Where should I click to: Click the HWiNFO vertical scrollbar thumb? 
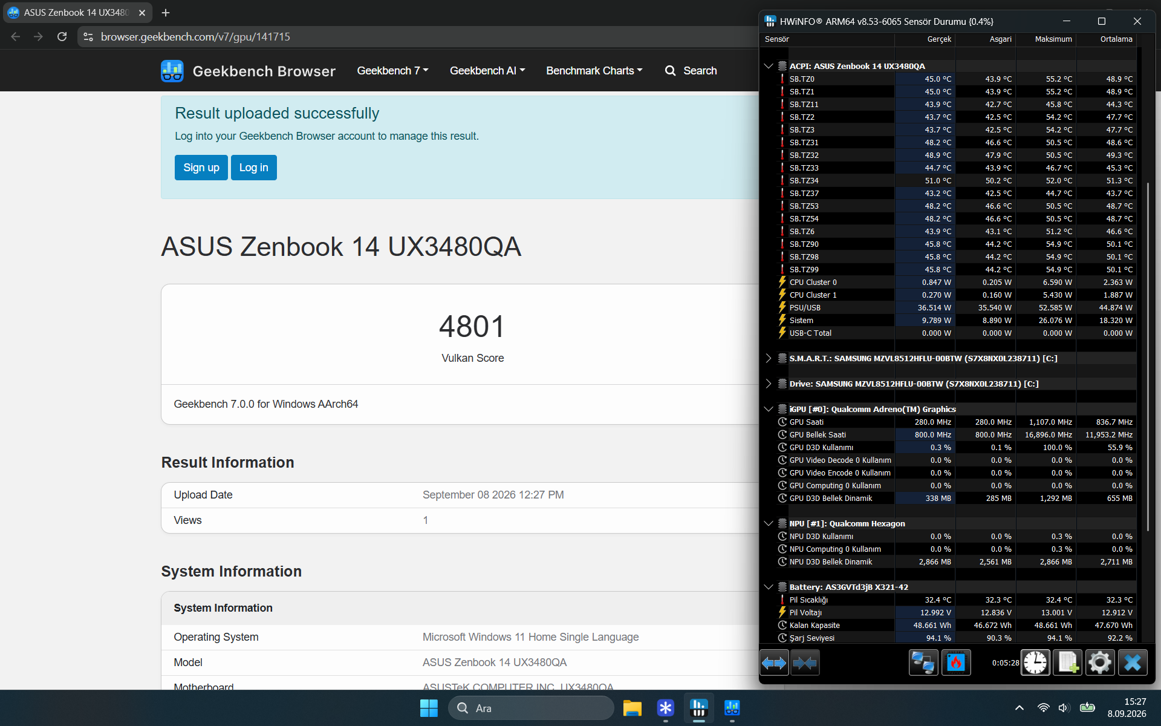[x=1148, y=357]
